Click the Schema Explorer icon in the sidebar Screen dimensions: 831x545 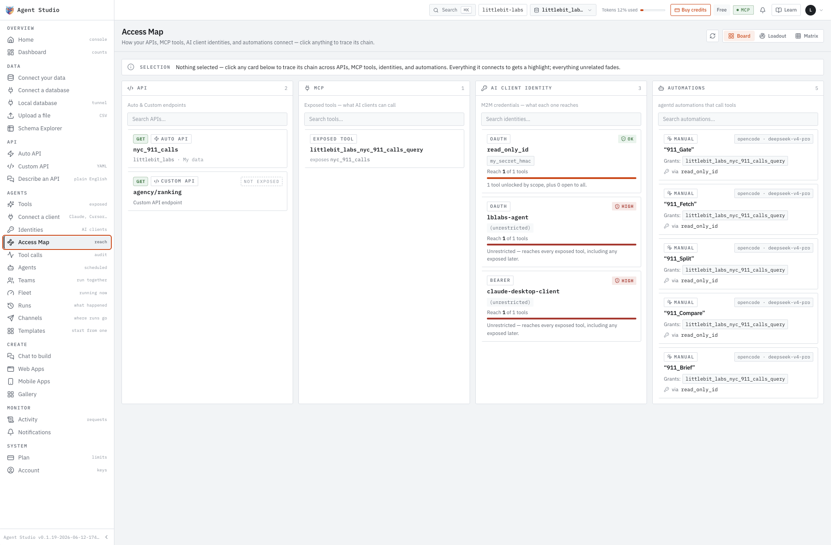click(11, 128)
